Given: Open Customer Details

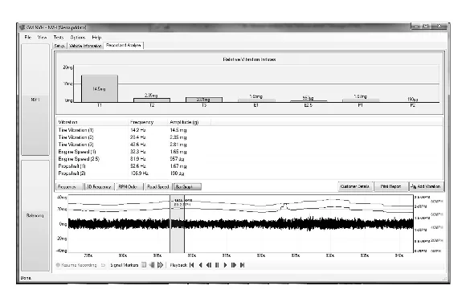Looking at the screenshot, I should [355, 186].
